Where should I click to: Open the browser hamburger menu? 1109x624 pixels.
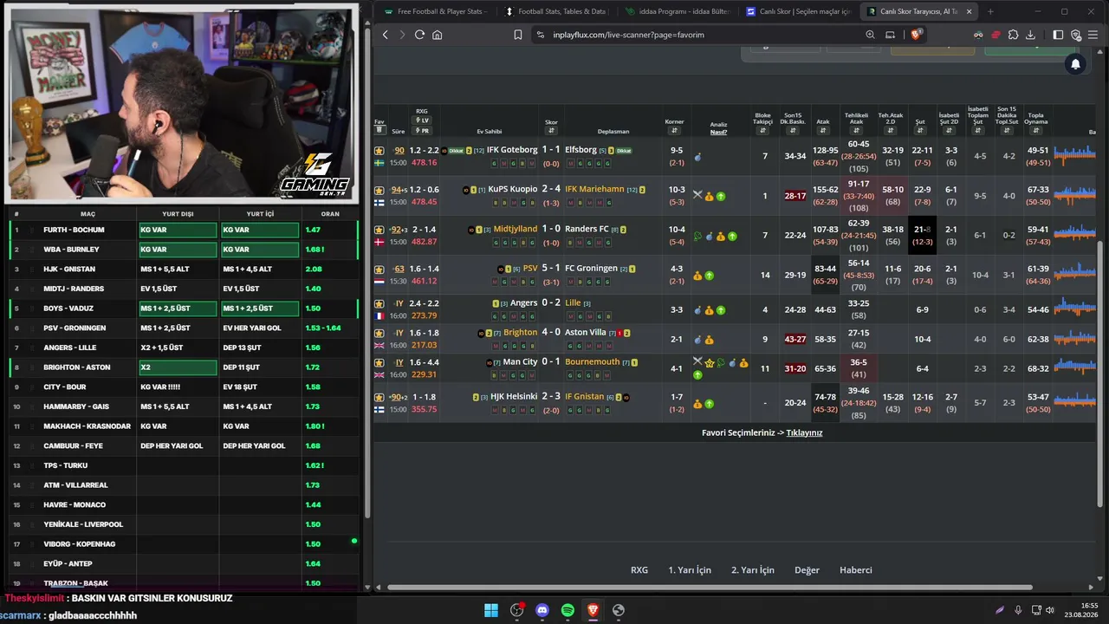[x=1093, y=35]
